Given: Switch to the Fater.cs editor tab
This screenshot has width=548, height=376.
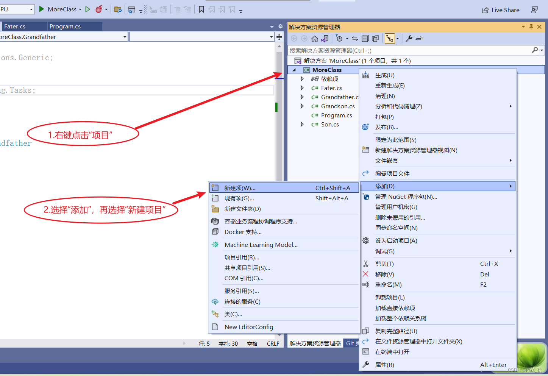Looking at the screenshot, I should [x=24, y=26].
